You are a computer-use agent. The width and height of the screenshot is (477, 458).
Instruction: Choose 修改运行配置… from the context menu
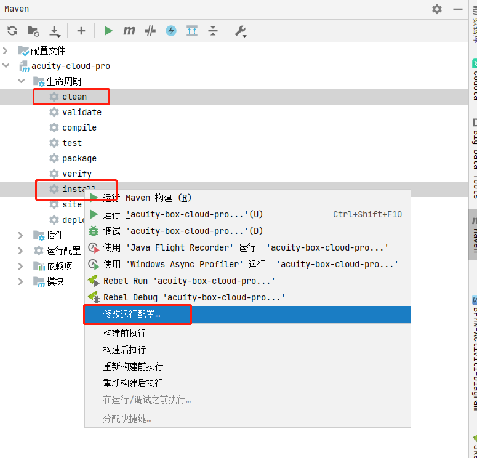click(x=132, y=314)
